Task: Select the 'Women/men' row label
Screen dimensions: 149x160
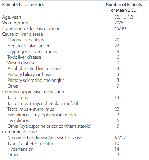Action: (15, 23)
